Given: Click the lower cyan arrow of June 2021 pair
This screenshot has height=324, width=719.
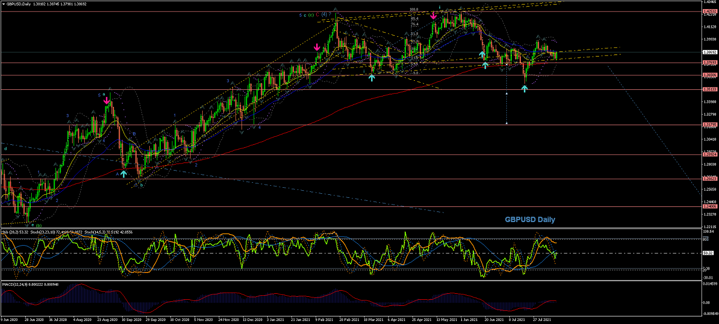Looking at the screenshot, I should coord(485,65).
